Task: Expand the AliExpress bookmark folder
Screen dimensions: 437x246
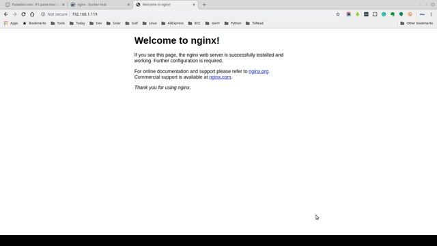Action: [172, 23]
